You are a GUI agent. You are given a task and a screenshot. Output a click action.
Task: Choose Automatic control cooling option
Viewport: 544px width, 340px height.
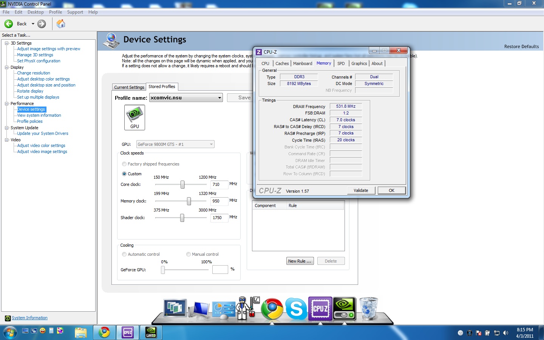(124, 254)
